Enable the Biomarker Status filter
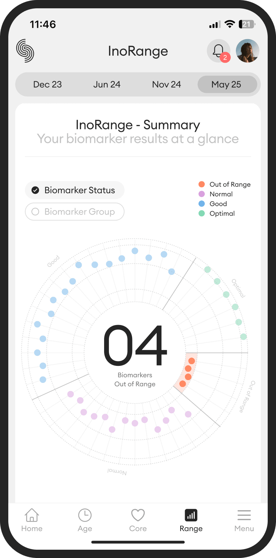This screenshot has width=276, height=558. 74,190
